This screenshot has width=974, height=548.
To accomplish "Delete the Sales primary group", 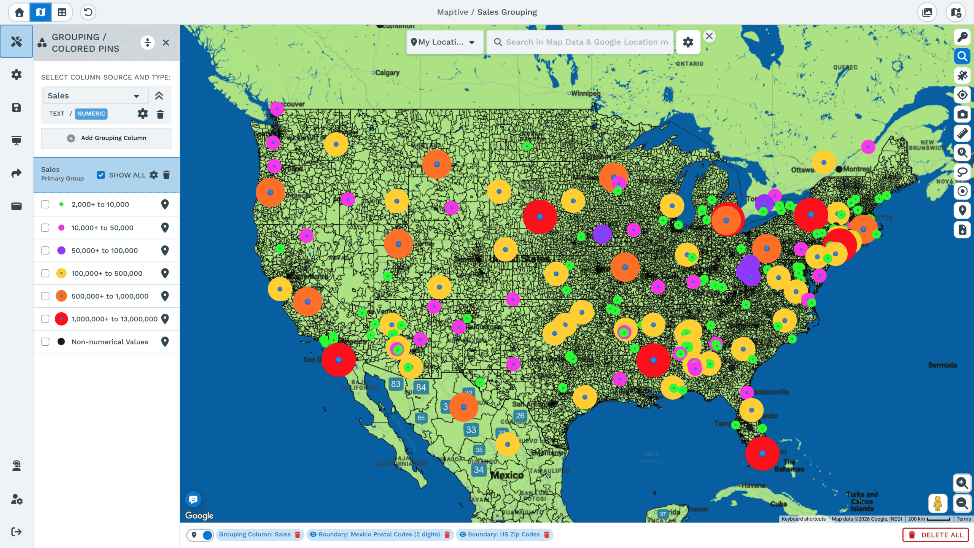I will (x=166, y=175).
